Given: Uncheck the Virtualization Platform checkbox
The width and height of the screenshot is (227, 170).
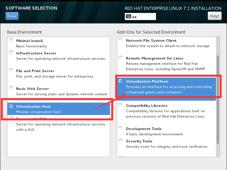Looking at the screenshot, I should pyautogui.click(x=121, y=81).
